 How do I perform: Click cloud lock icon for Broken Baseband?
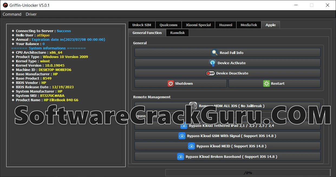tap(181, 156)
